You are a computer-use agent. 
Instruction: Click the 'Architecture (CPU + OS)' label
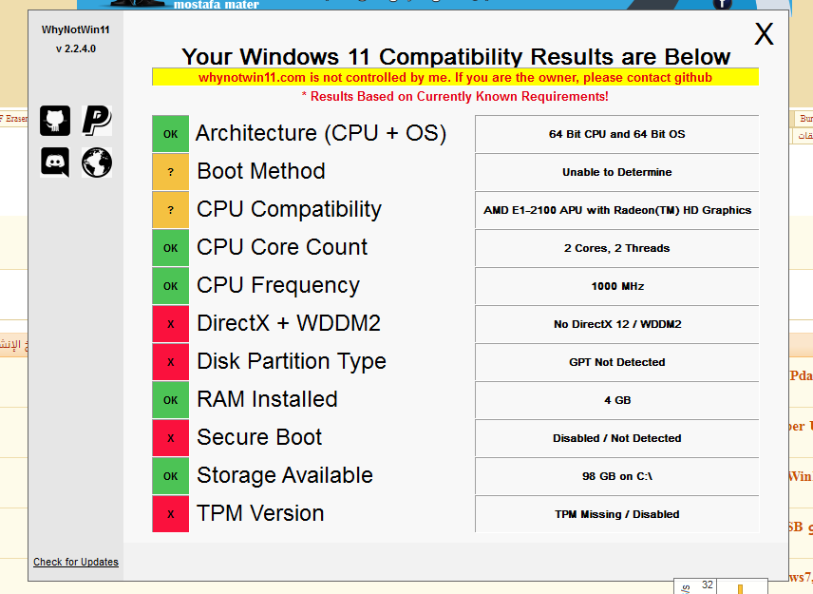pyautogui.click(x=321, y=133)
